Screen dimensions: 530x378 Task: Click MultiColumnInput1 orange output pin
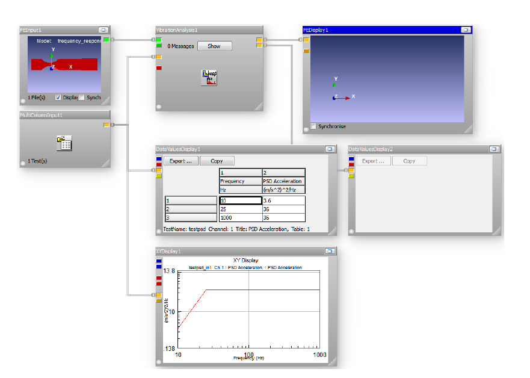(106, 125)
